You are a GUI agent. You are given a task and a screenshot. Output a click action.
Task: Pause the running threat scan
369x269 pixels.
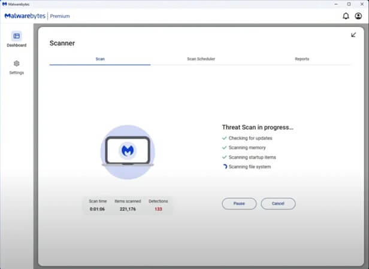pyautogui.click(x=239, y=203)
